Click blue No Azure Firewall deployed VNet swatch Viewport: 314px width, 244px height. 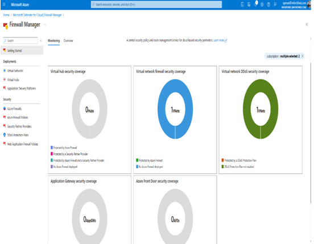click(137, 167)
